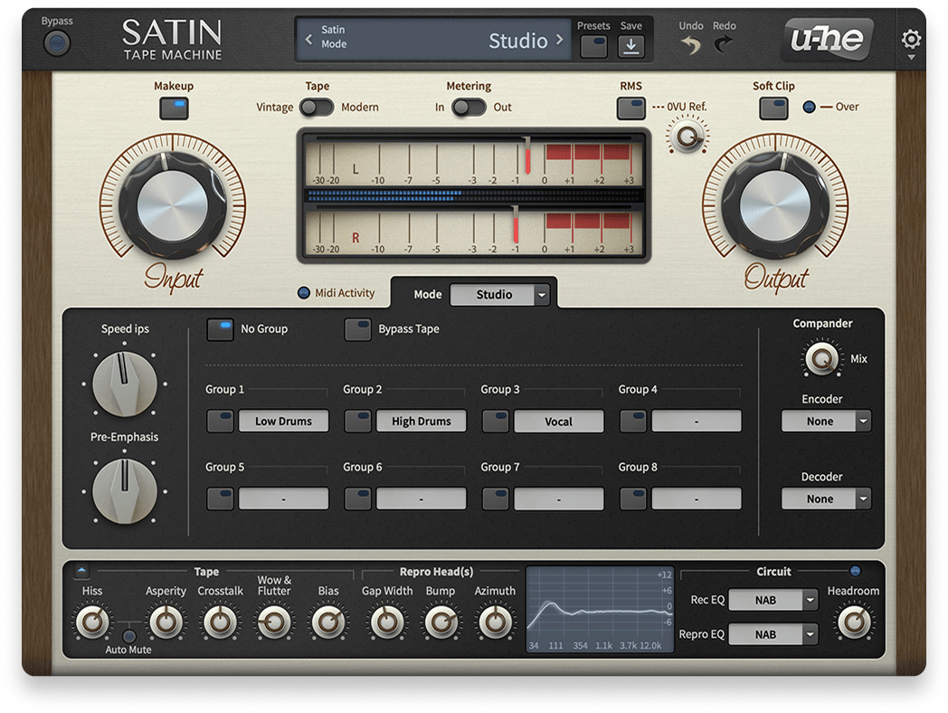Click the Redo arrow icon
This screenshot has height=713, width=948.
coord(724,45)
